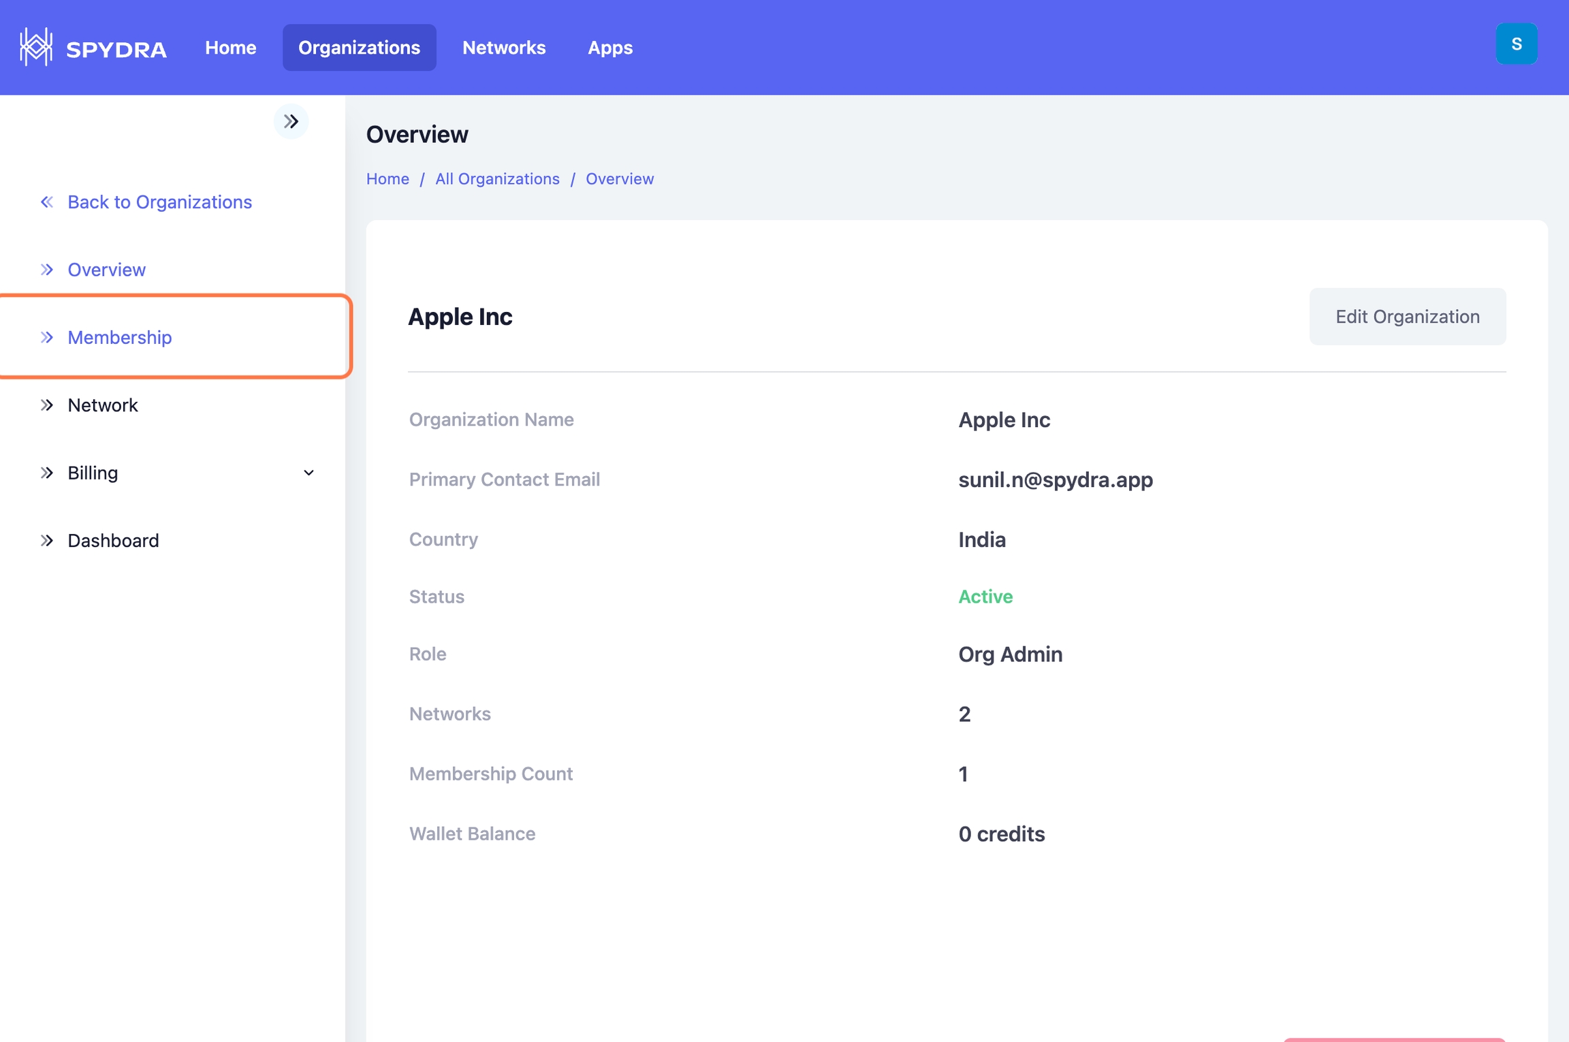The height and width of the screenshot is (1042, 1569).
Task: Switch to the Networks navigation tab
Action: (504, 48)
